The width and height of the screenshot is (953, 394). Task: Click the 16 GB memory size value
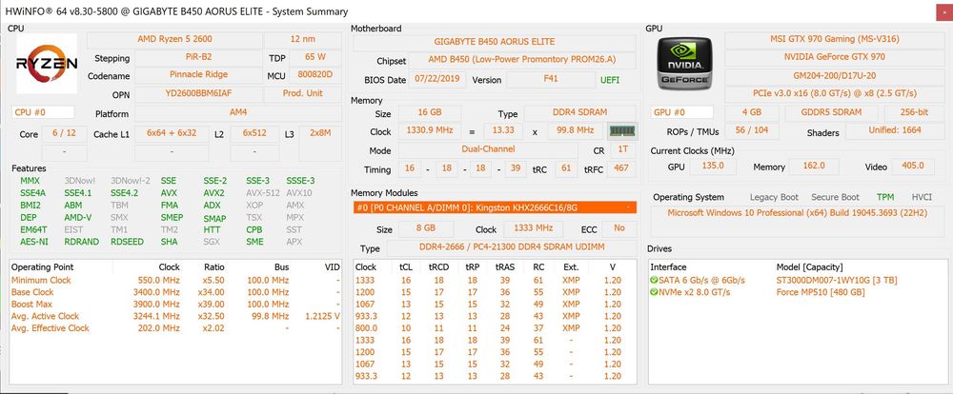click(429, 113)
